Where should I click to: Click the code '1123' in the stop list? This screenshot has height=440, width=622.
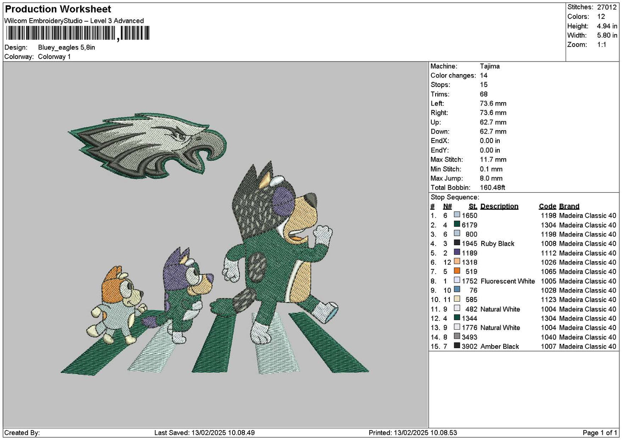(549, 300)
